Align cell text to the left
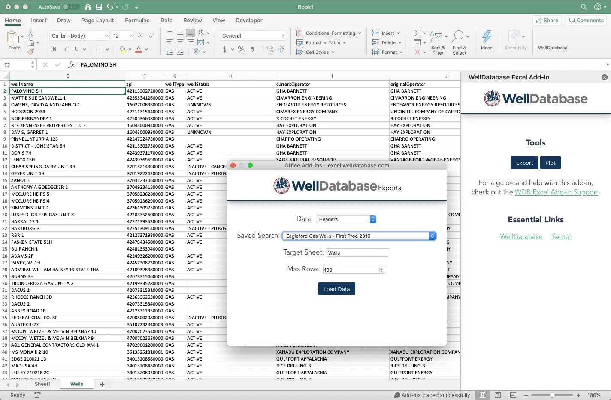The height and width of the screenshot is (400, 611). [170, 42]
